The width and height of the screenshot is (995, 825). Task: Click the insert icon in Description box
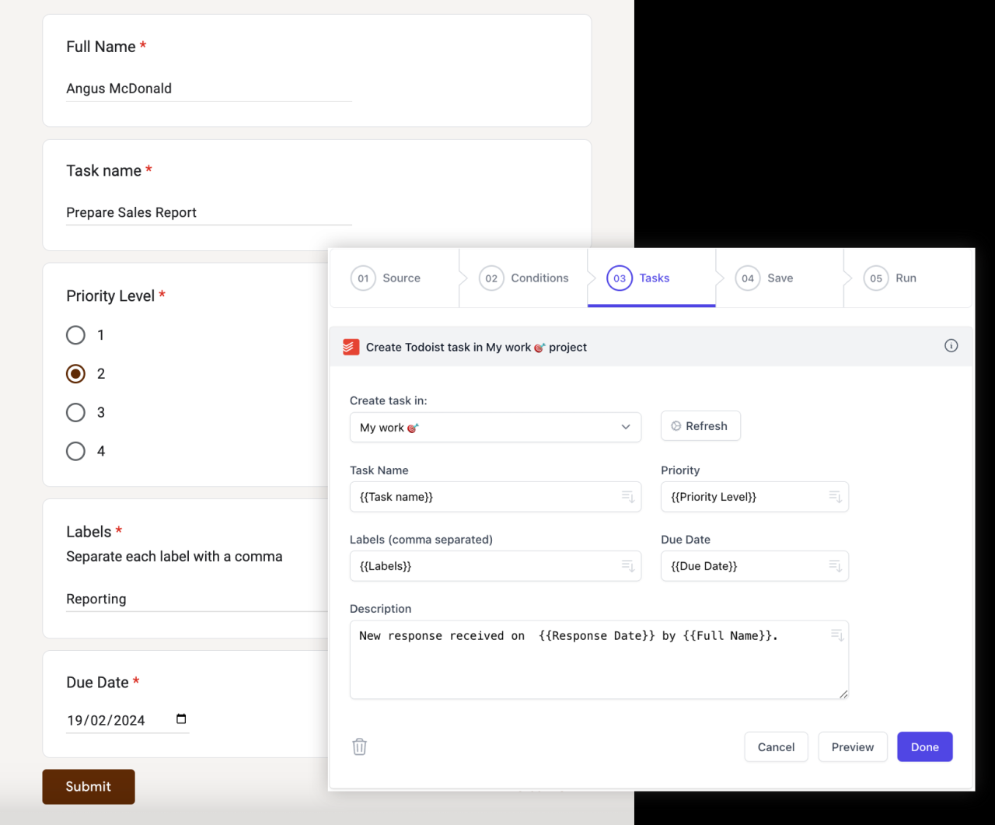[x=837, y=634]
